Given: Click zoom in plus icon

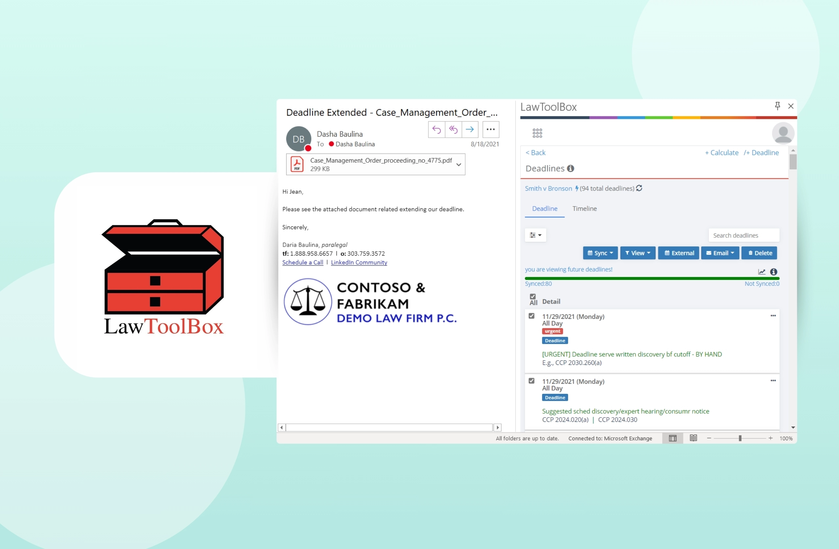Looking at the screenshot, I should click(x=771, y=438).
